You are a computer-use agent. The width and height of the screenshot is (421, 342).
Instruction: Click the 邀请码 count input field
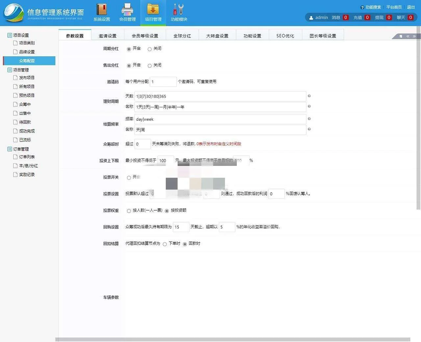163,82
